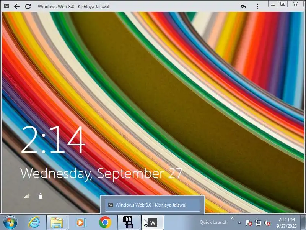The image size is (306, 230).
Task: Expand Quick Launch chevron overflow
Action: click(232, 218)
